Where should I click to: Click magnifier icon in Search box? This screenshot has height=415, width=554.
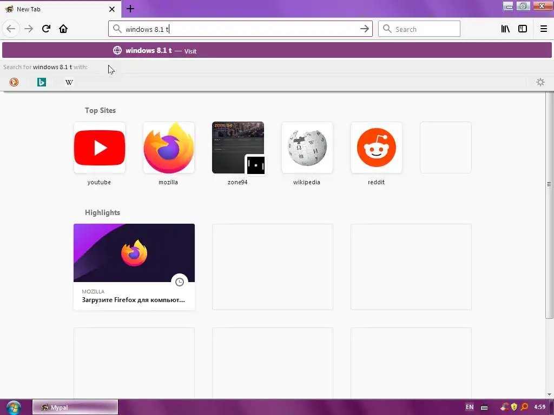click(x=387, y=29)
